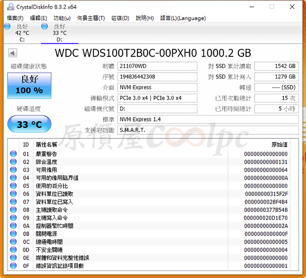
Task: Click the 屬性名稱 column header
Action: tap(46, 145)
